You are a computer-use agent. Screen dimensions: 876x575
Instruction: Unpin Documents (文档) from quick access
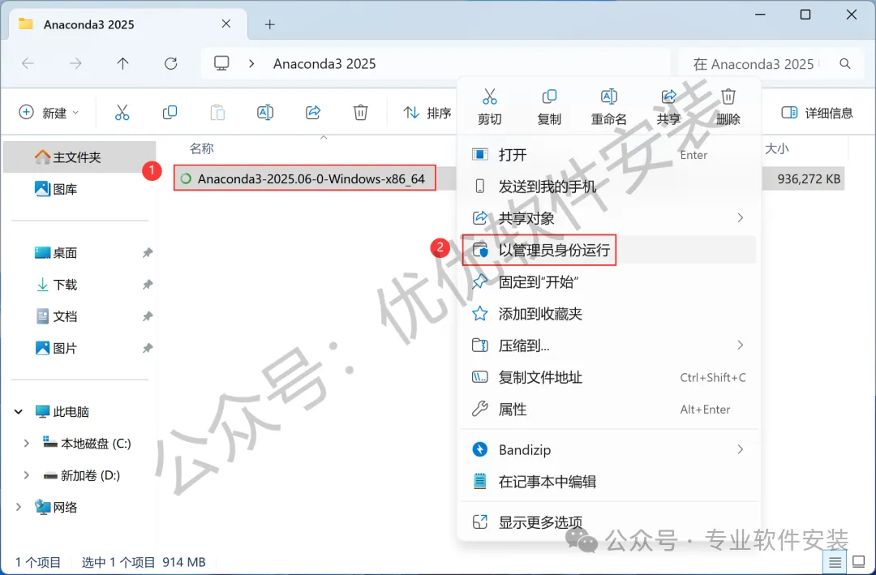tap(147, 316)
